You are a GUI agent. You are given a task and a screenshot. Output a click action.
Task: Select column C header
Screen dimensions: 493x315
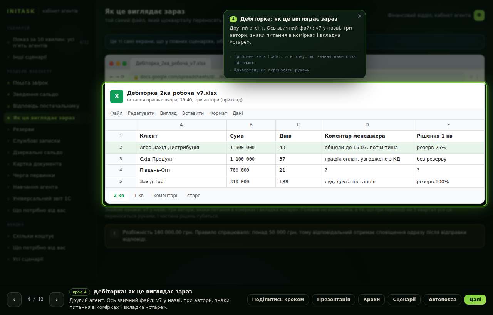[x=298, y=125]
